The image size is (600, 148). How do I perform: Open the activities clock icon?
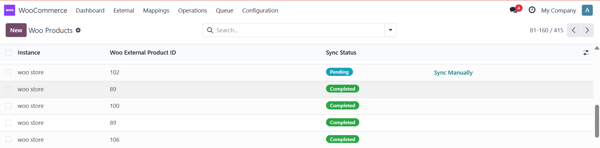point(532,10)
